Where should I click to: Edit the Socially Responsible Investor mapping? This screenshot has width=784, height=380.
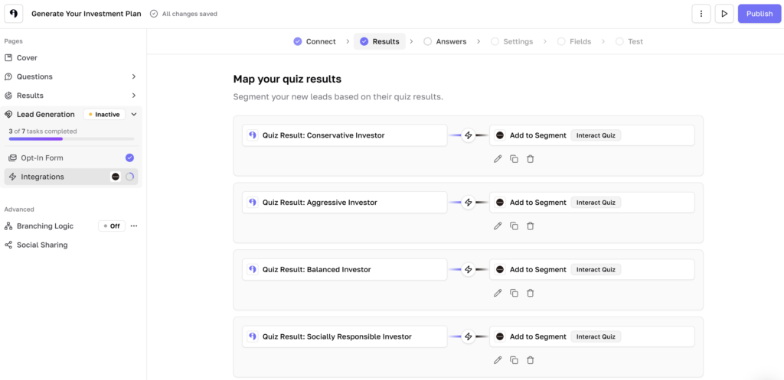tap(498, 360)
